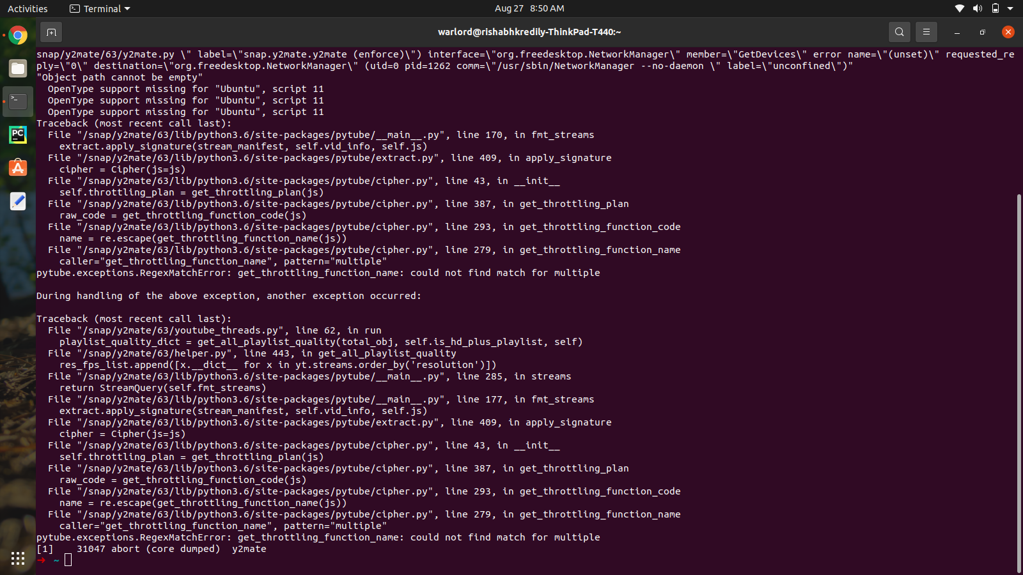
Task: Select the Terminal icon in the dock
Action: point(17,101)
